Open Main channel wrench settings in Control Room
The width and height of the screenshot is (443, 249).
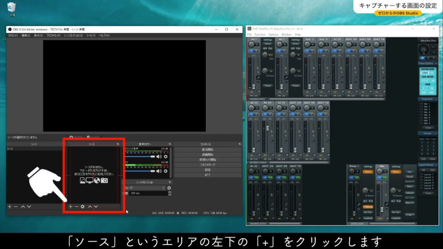[386, 204]
